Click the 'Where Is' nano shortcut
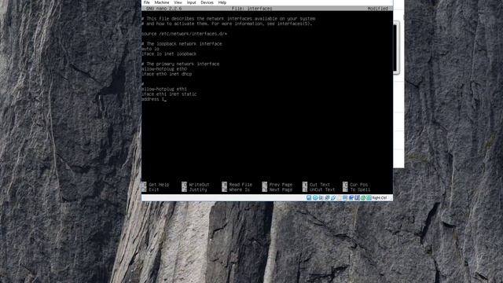 (236, 189)
